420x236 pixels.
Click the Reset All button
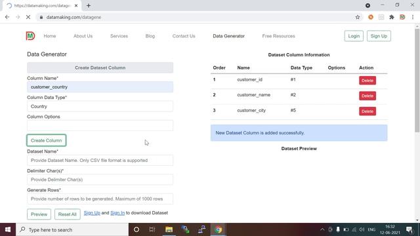pos(67,214)
